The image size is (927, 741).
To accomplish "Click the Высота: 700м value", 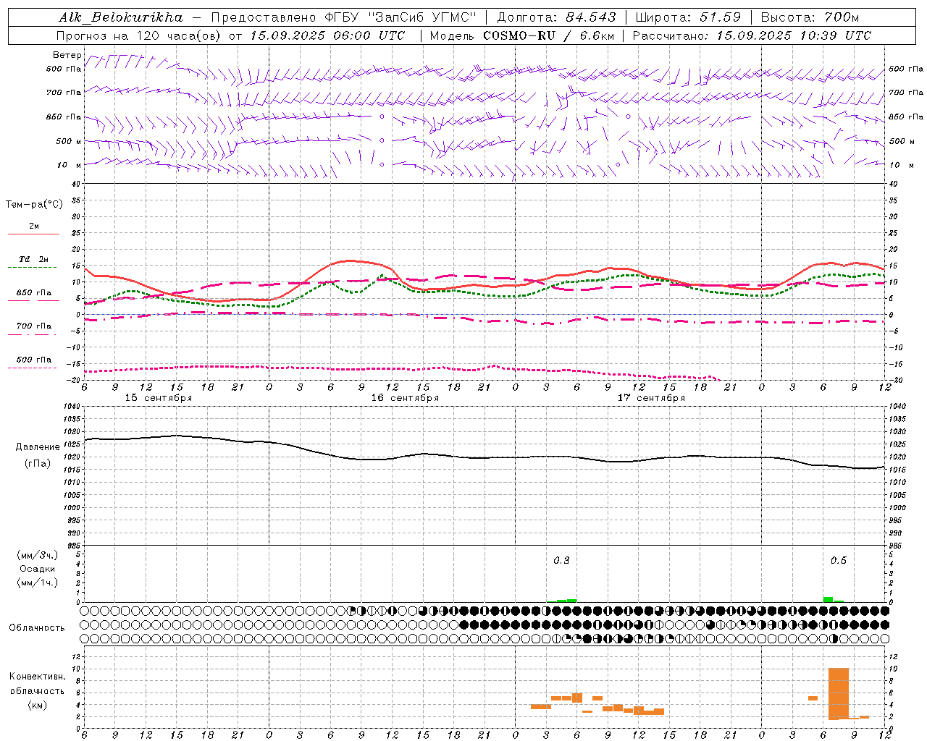I will 810,17.
